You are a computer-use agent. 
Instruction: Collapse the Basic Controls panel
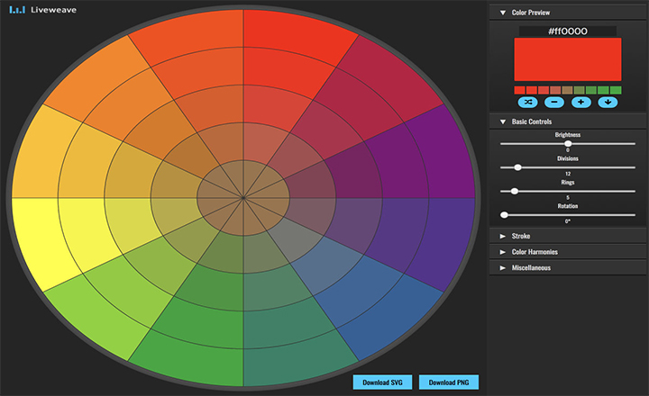click(503, 121)
